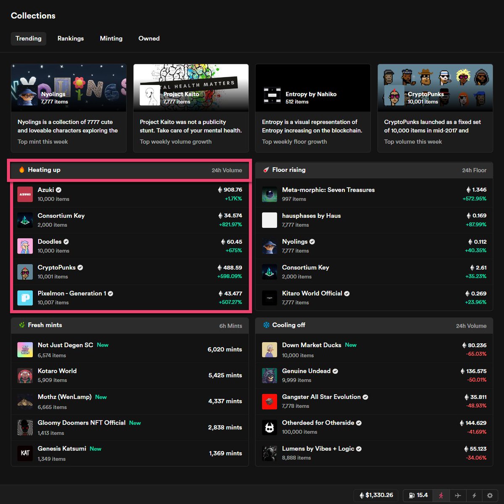Open the Down Market Ducks link
This screenshot has height=504, width=504.
312,345
